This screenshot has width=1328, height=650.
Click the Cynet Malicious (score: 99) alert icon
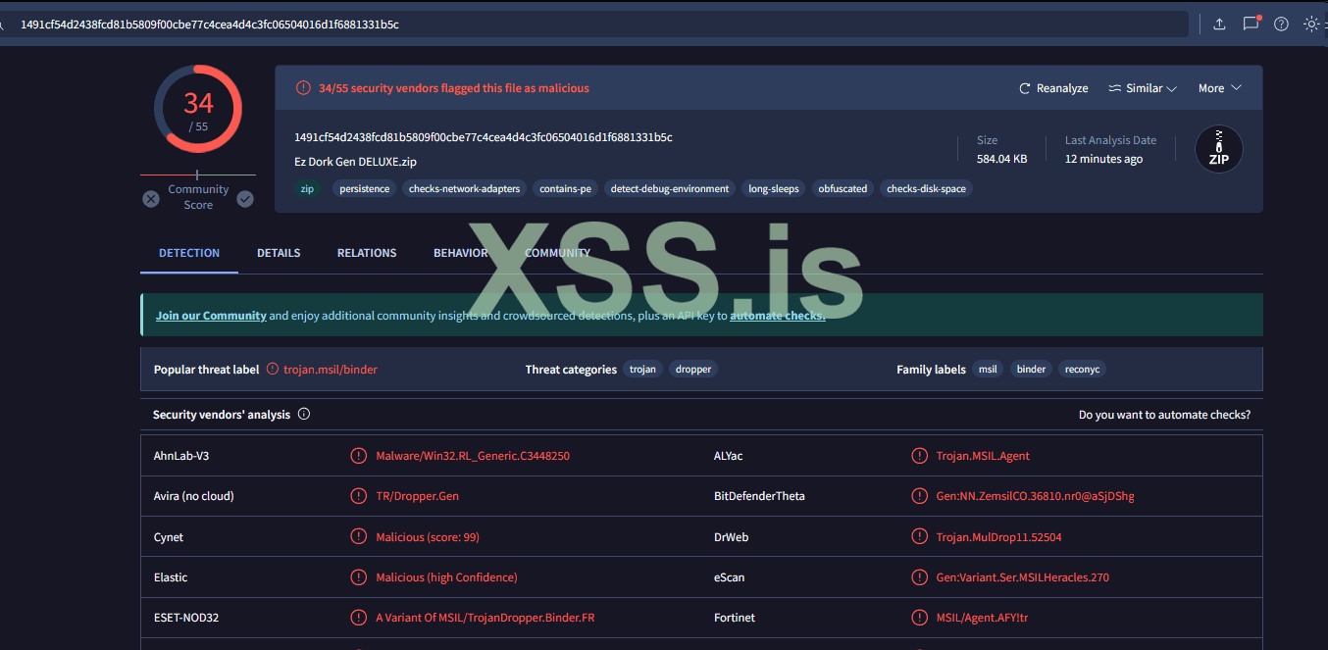coord(359,537)
